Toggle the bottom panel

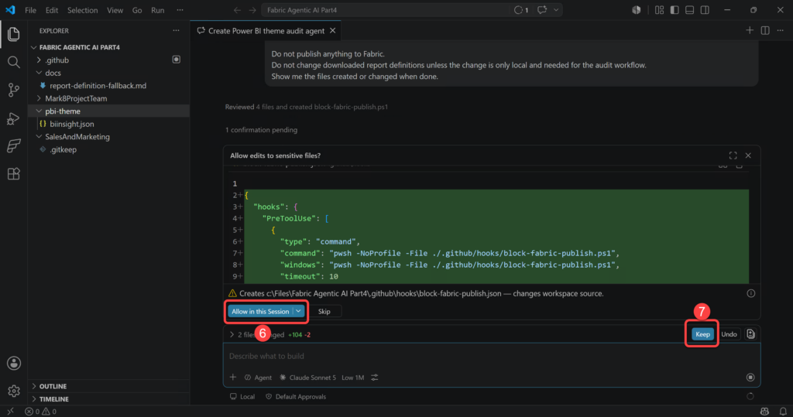[689, 10]
